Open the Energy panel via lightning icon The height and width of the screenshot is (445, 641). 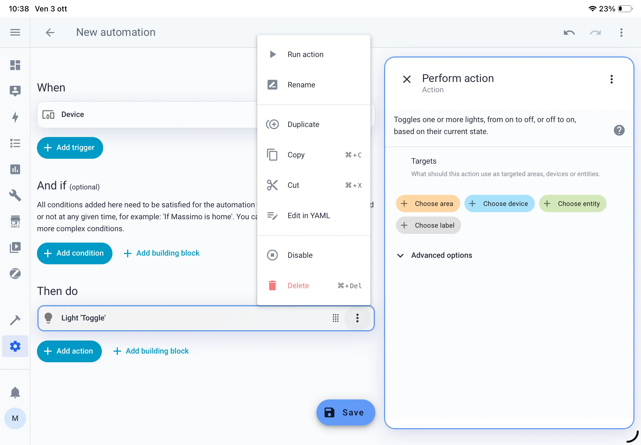(x=15, y=117)
